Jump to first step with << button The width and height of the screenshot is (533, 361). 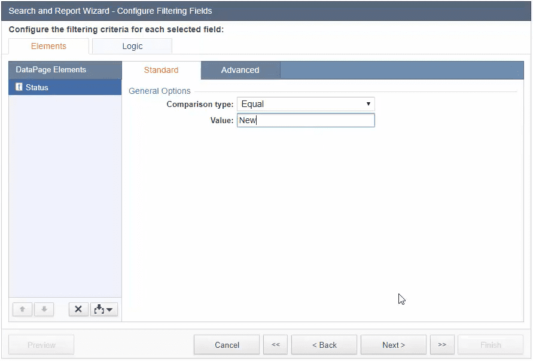pos(275,345)
